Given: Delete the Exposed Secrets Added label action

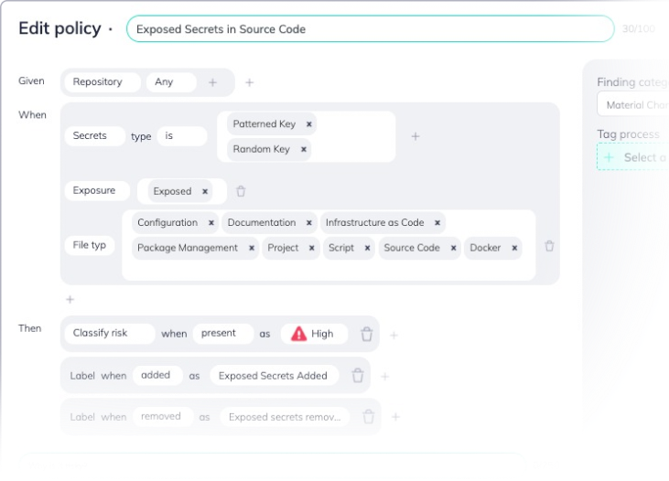Looking at the screenshot, I should (358, 376).
